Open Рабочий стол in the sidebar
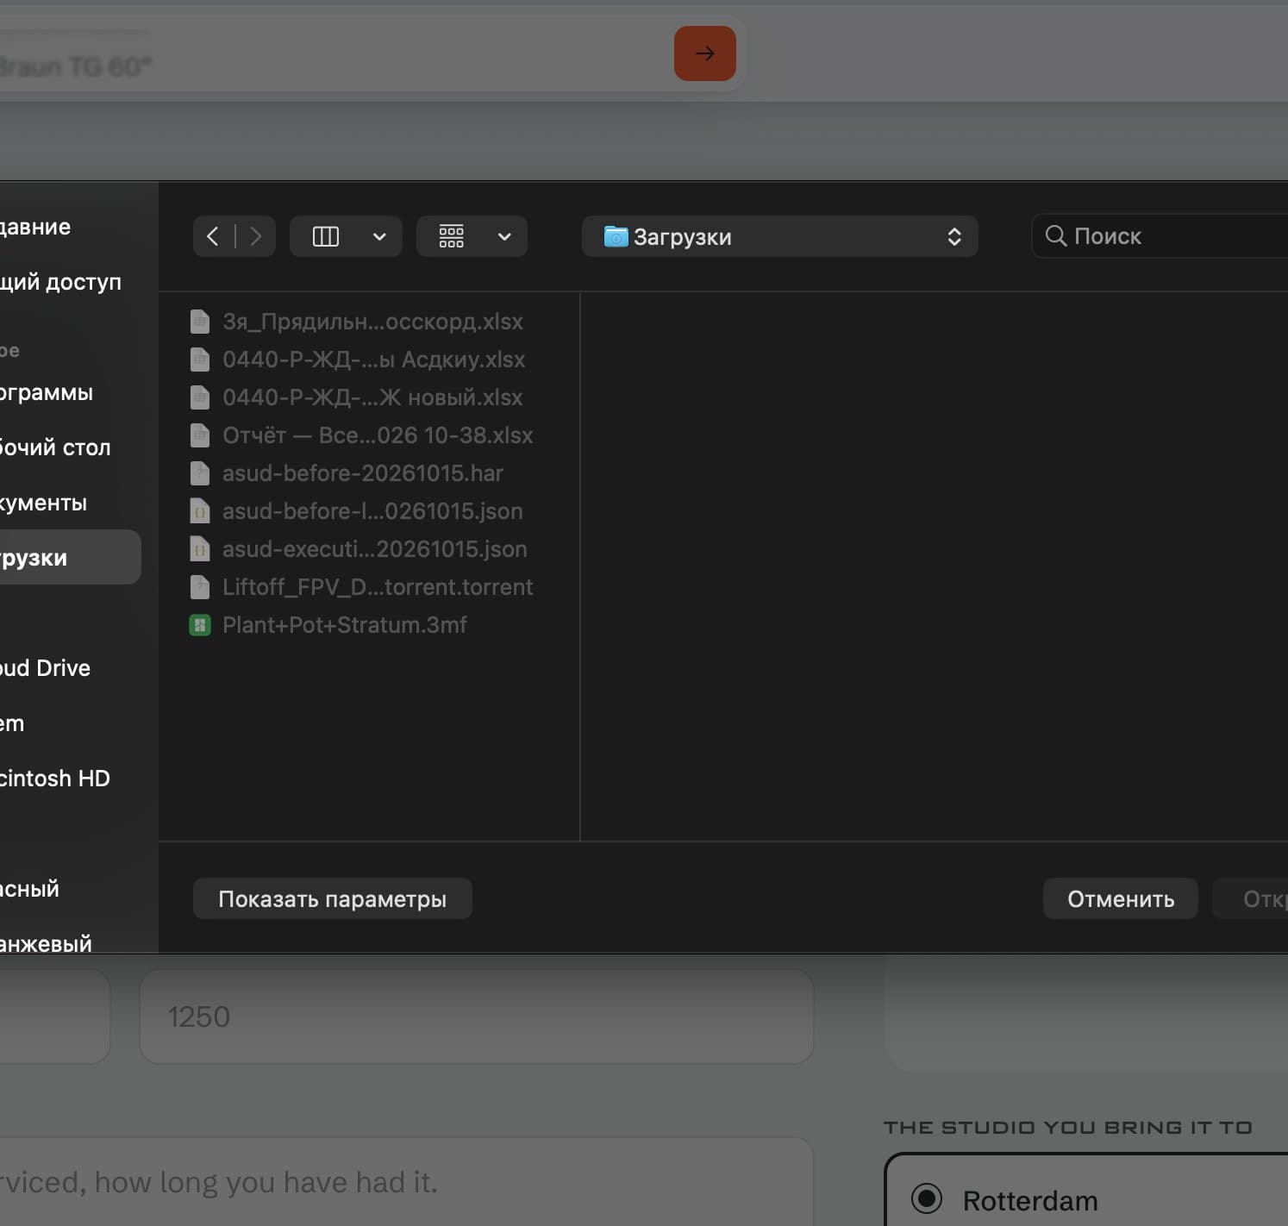 (55, 447)
